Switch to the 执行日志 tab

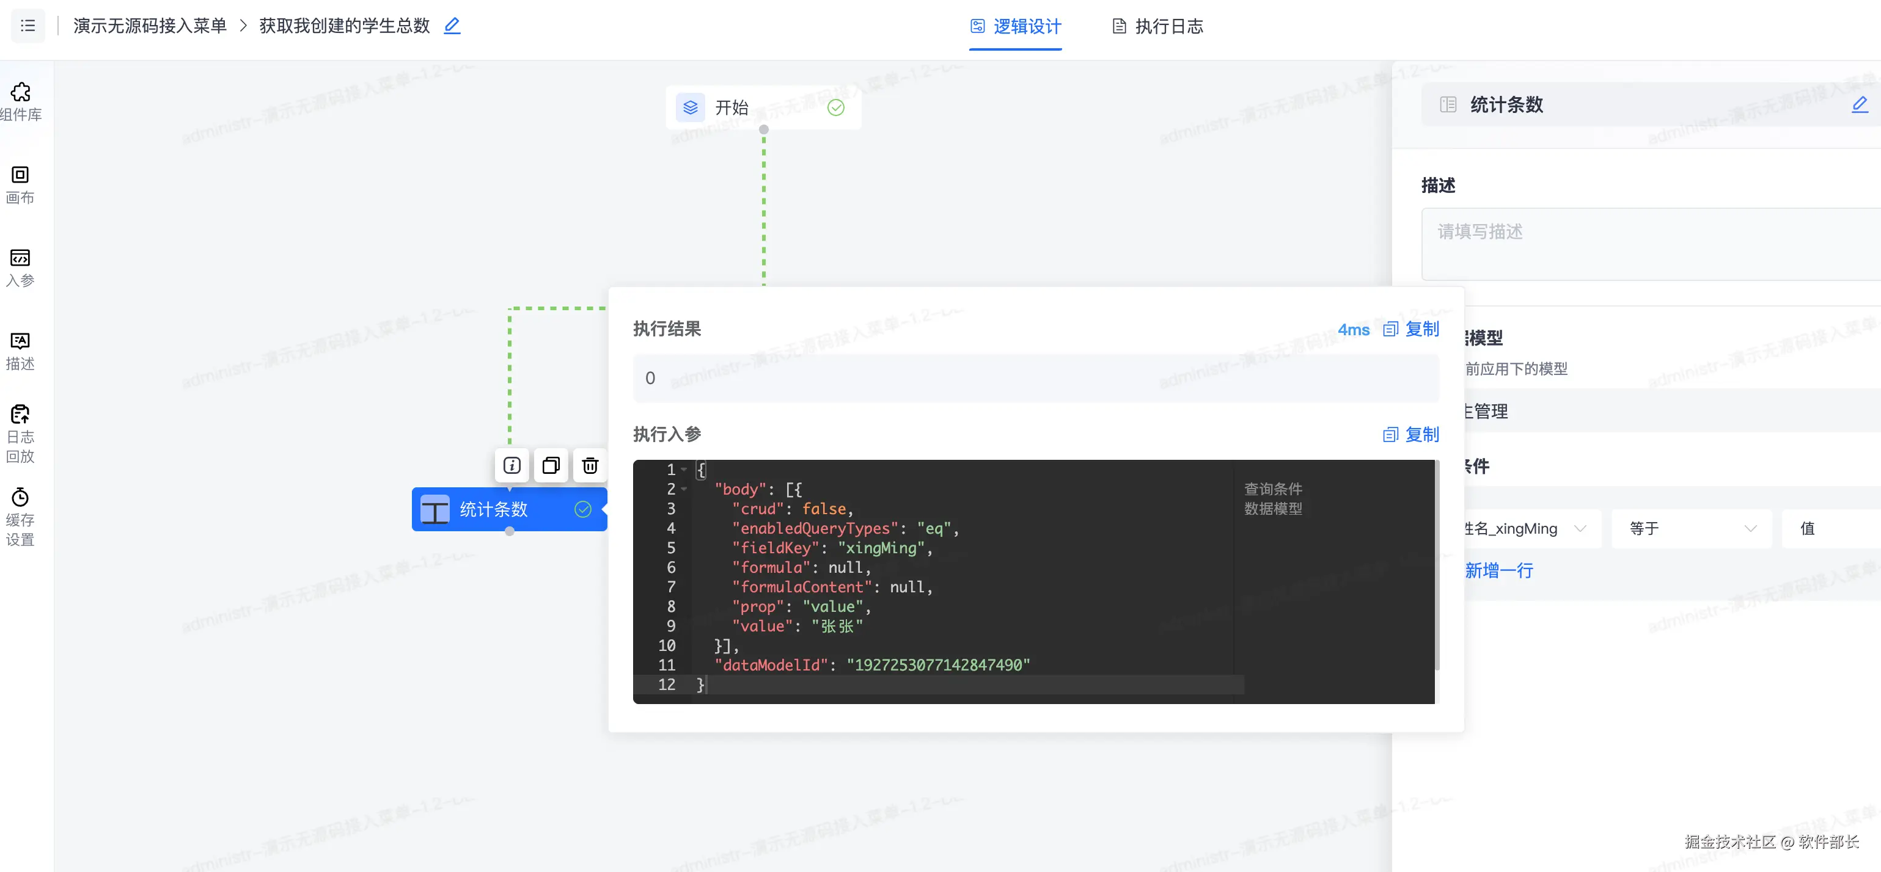point(1157,26)
